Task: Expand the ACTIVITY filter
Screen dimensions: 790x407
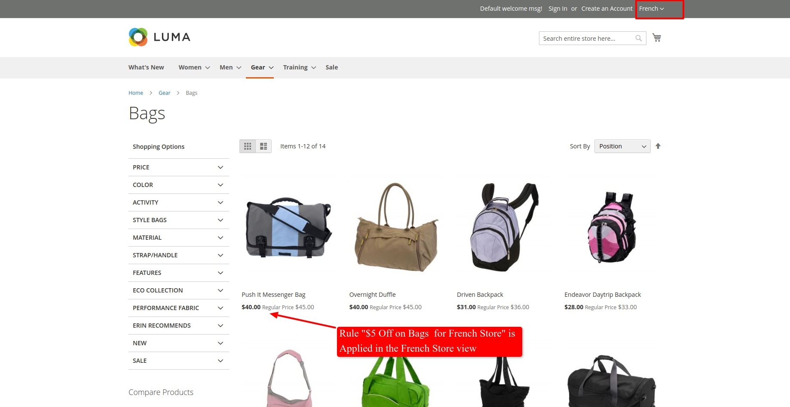Action: coord(179,202)
